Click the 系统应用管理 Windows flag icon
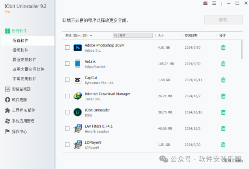249x169 pixels. tap(7, 121)
